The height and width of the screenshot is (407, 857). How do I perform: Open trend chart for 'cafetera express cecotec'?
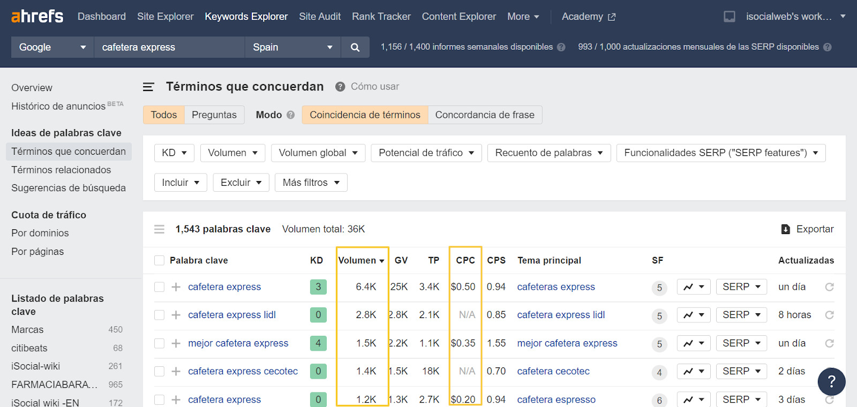[x=694, y=371]
